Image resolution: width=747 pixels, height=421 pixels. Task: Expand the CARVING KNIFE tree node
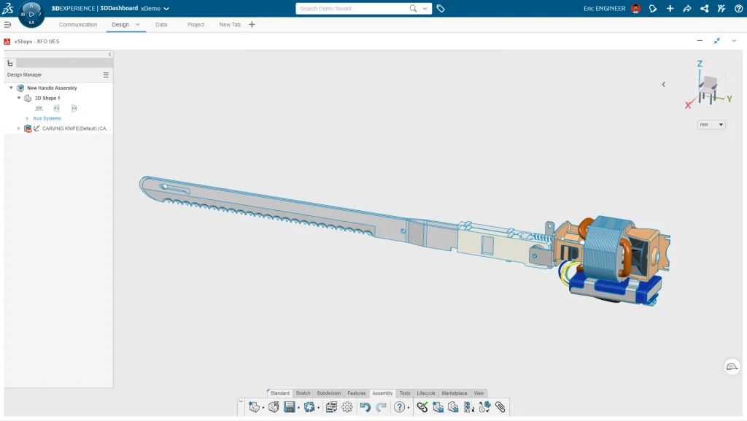pos(19,128)
